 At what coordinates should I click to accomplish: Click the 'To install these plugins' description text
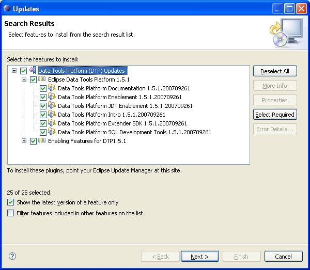(x=95, y=170)
